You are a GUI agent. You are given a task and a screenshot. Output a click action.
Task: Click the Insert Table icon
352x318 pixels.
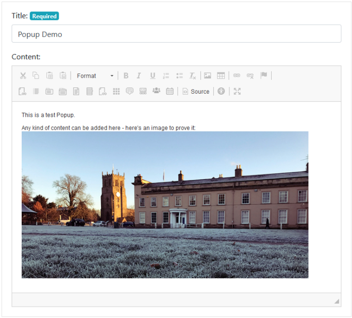tap(221, 76)
